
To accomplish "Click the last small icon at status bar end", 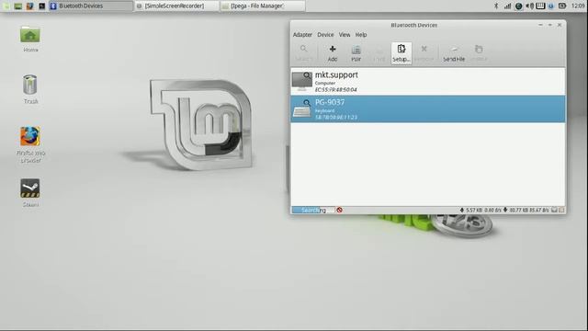I will pyautogui.click(x=561, y=211).
